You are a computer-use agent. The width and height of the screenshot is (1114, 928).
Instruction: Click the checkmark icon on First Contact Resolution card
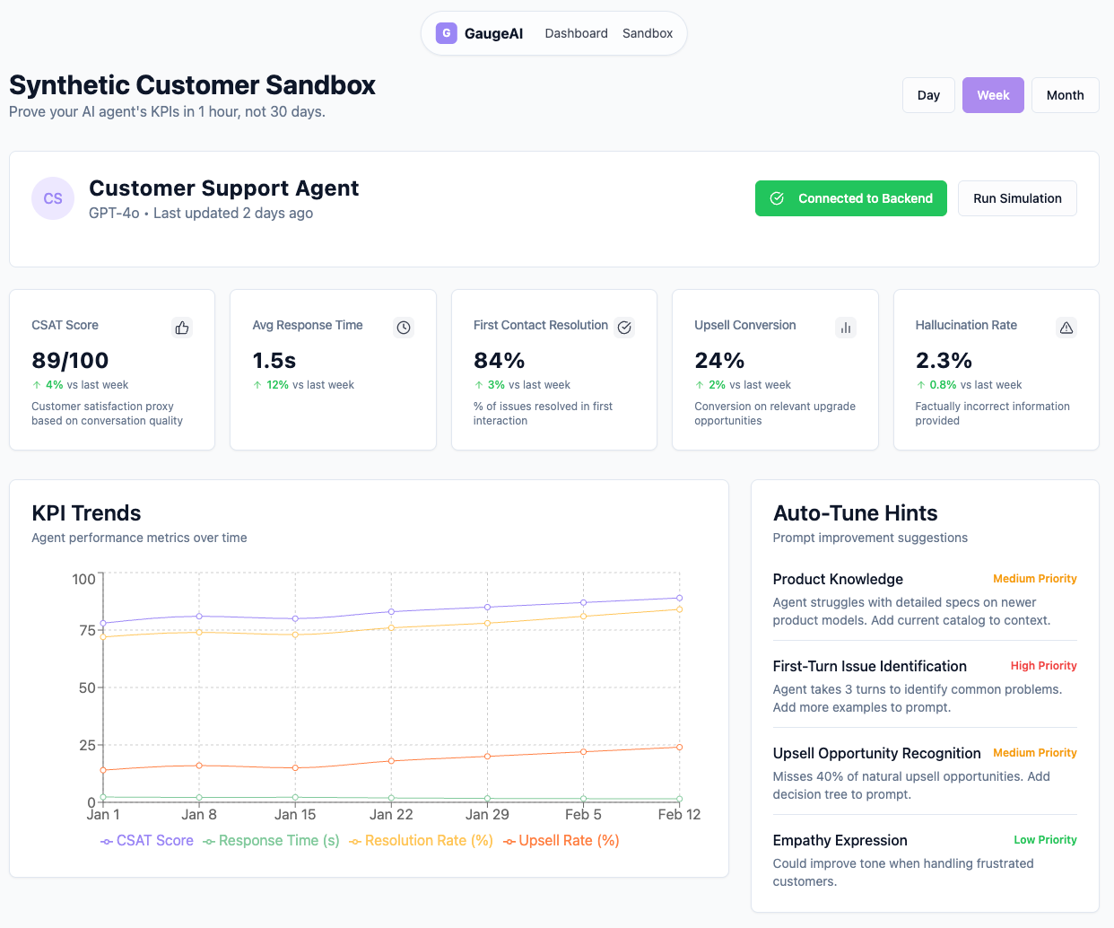coord(624,328)
